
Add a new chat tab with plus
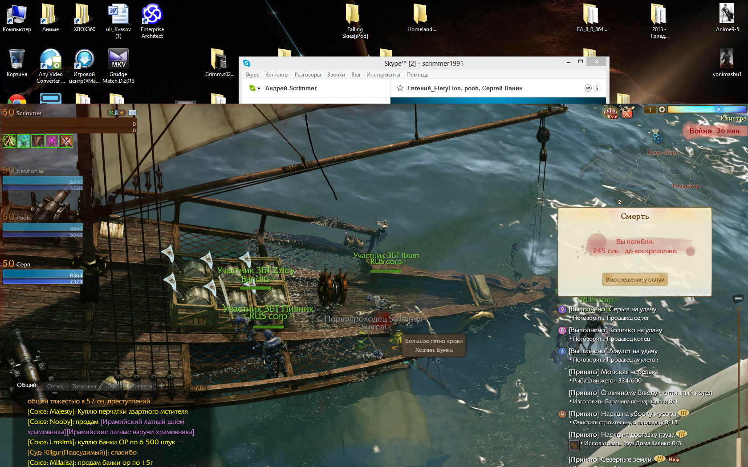pyautogui.click(x=162, y=386)
